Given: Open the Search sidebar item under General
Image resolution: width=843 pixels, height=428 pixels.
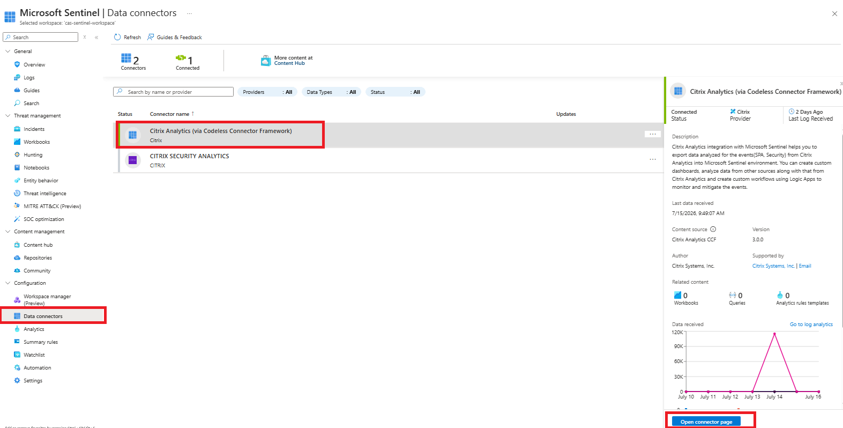Looking at the screenshot, I should coord(31,104).
